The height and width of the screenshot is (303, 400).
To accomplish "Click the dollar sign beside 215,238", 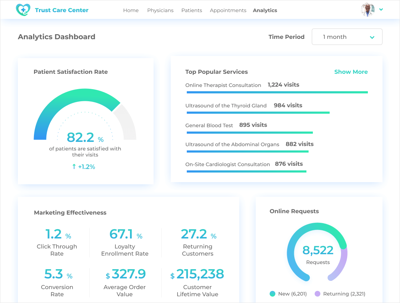I will point(172,276).
